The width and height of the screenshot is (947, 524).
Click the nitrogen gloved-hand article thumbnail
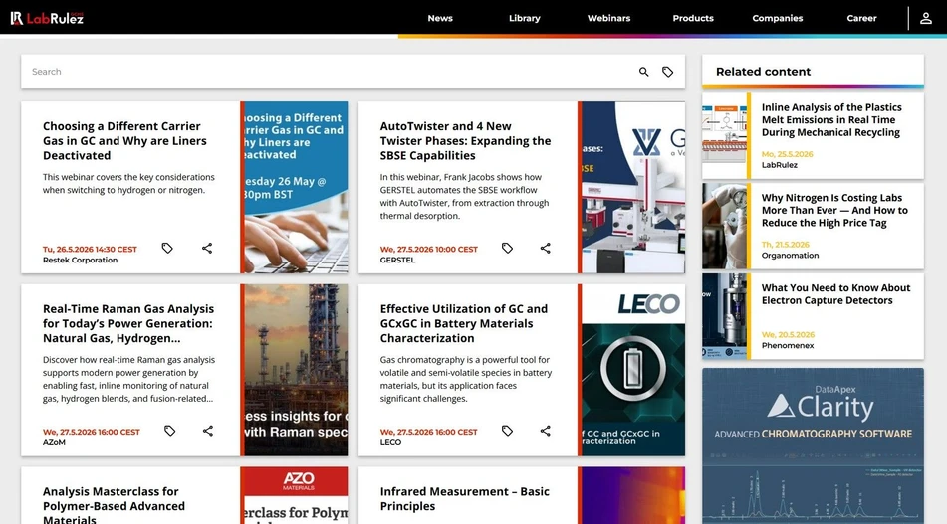724,226
